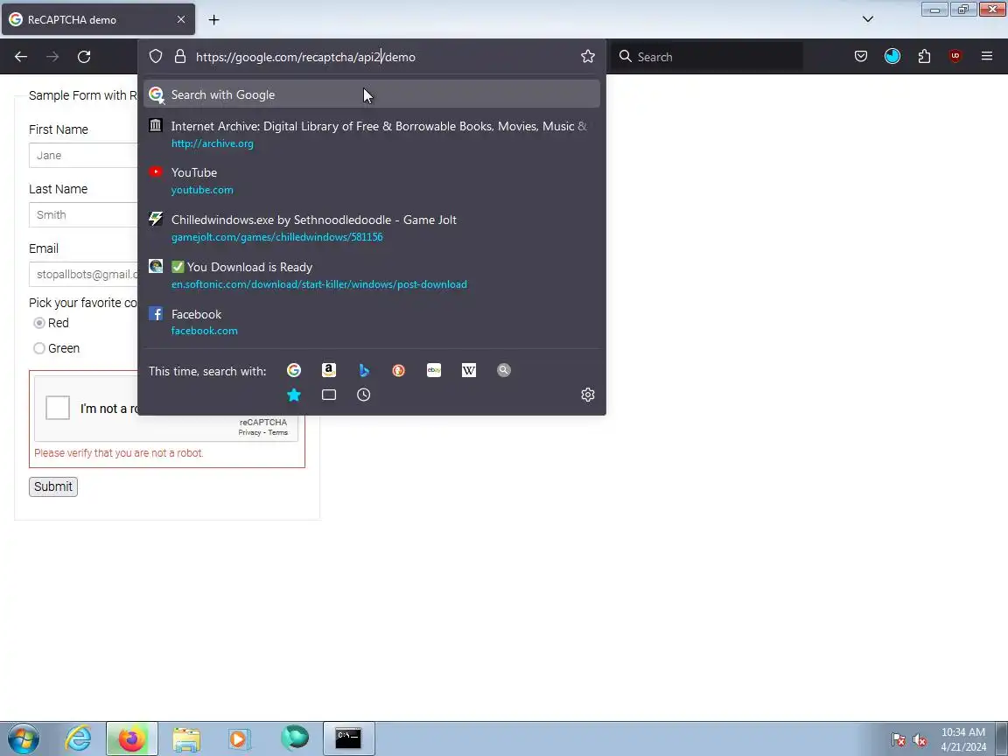Image resolution: width=1008 pixels, height=756 pixels.
Task: Click the First Name field
Action: click(x=84, y=156)
